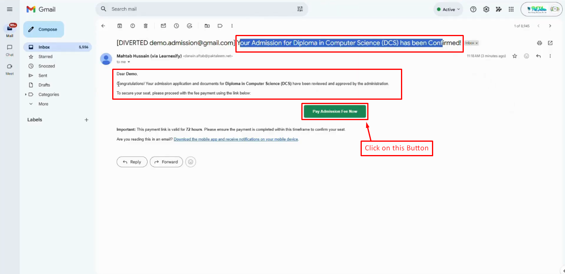Expand the 'to me' recipient details
The height and width of the screenshot is (274, 565).
pos(129,62)
